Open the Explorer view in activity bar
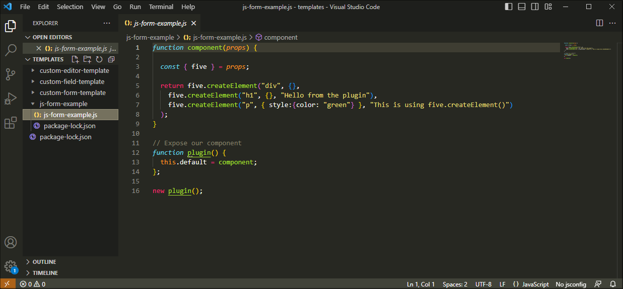This screenshot has width=623, height=289. 11,26
